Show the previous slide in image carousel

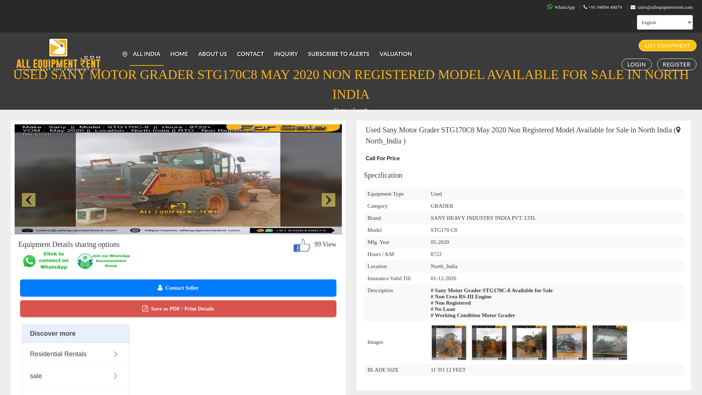point(29,200)
